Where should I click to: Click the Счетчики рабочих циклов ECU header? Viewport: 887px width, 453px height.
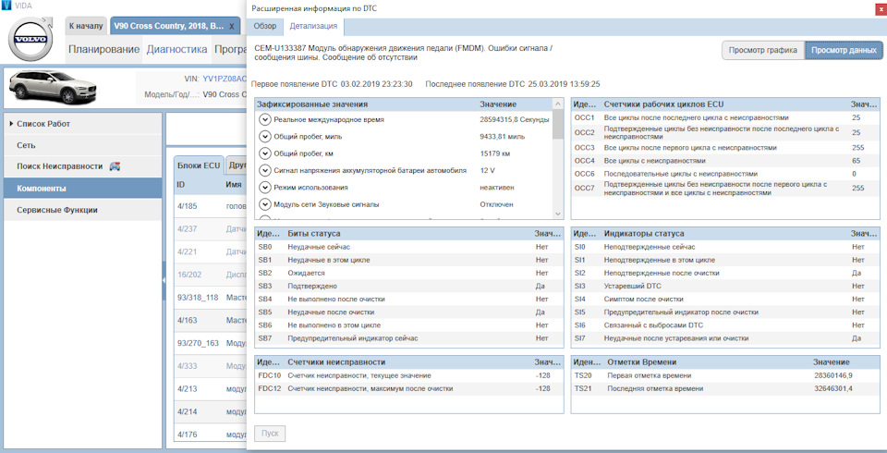point(663,104)
